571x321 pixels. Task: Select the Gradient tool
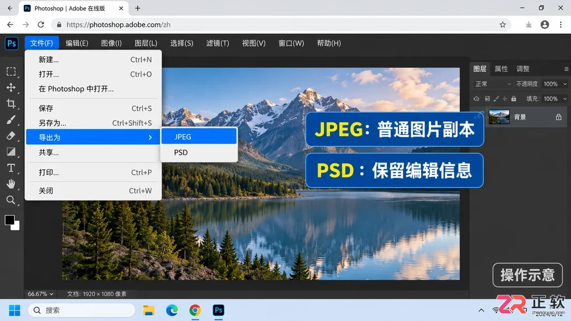point(11,152)
